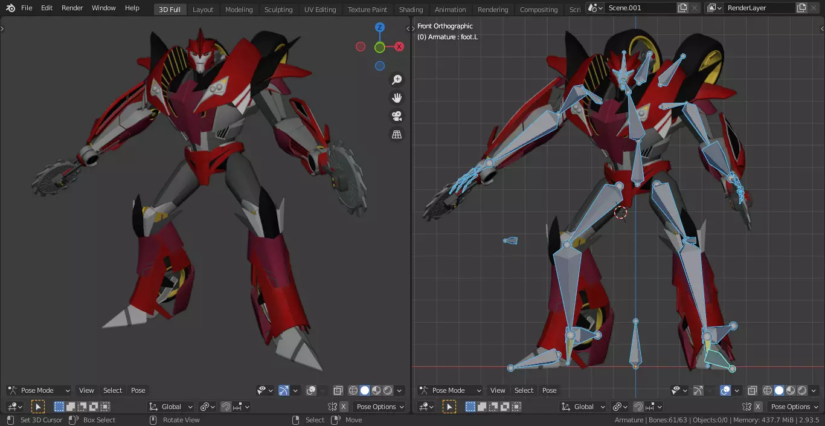Screen dimensions: 825x426
Task: Click the select tool arrow icon in left viewport
Action: coord(38,407)
